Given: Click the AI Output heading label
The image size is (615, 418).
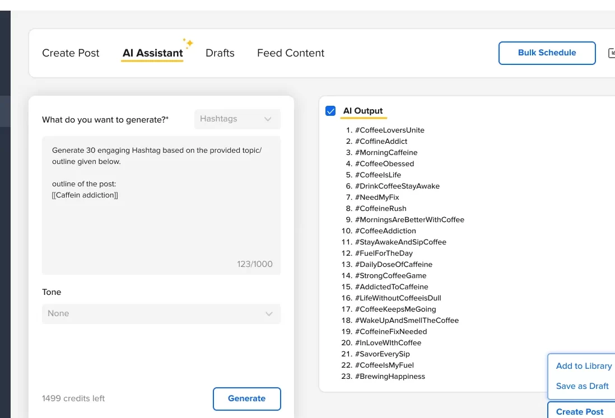Looking at the screenshot, I should [x=363, y=111].
